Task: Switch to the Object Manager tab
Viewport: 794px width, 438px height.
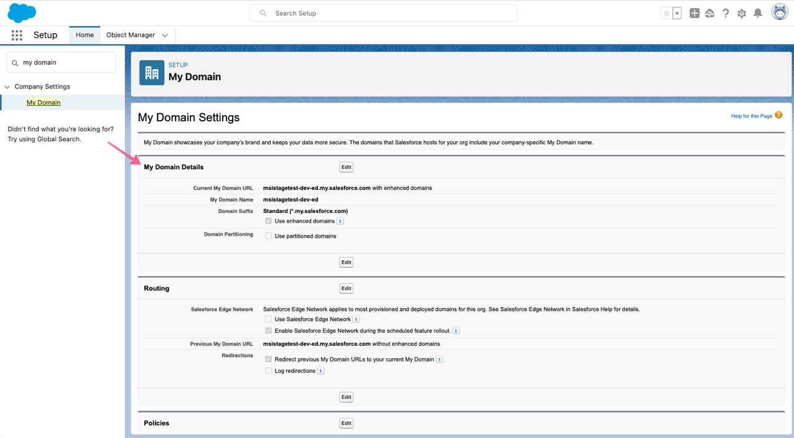Action: click(x=132, y=35)
